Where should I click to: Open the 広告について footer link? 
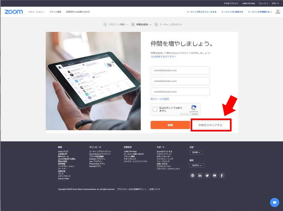[155, 189]
